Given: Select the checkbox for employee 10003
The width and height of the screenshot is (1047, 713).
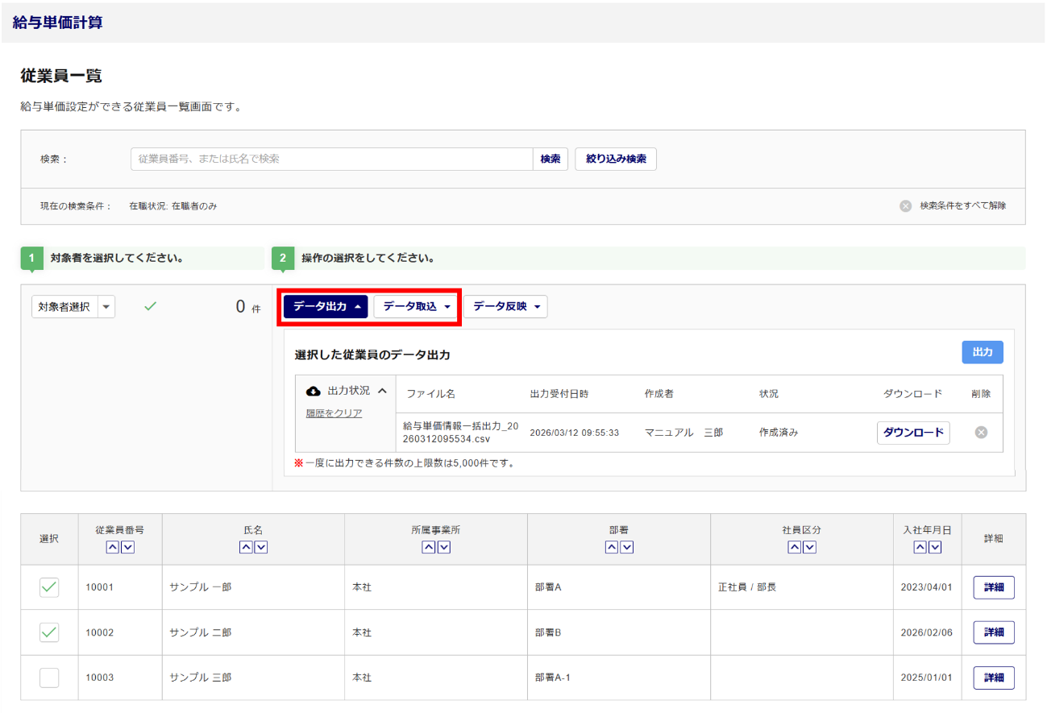Looking at the screenshot, I should coord(49,678).
